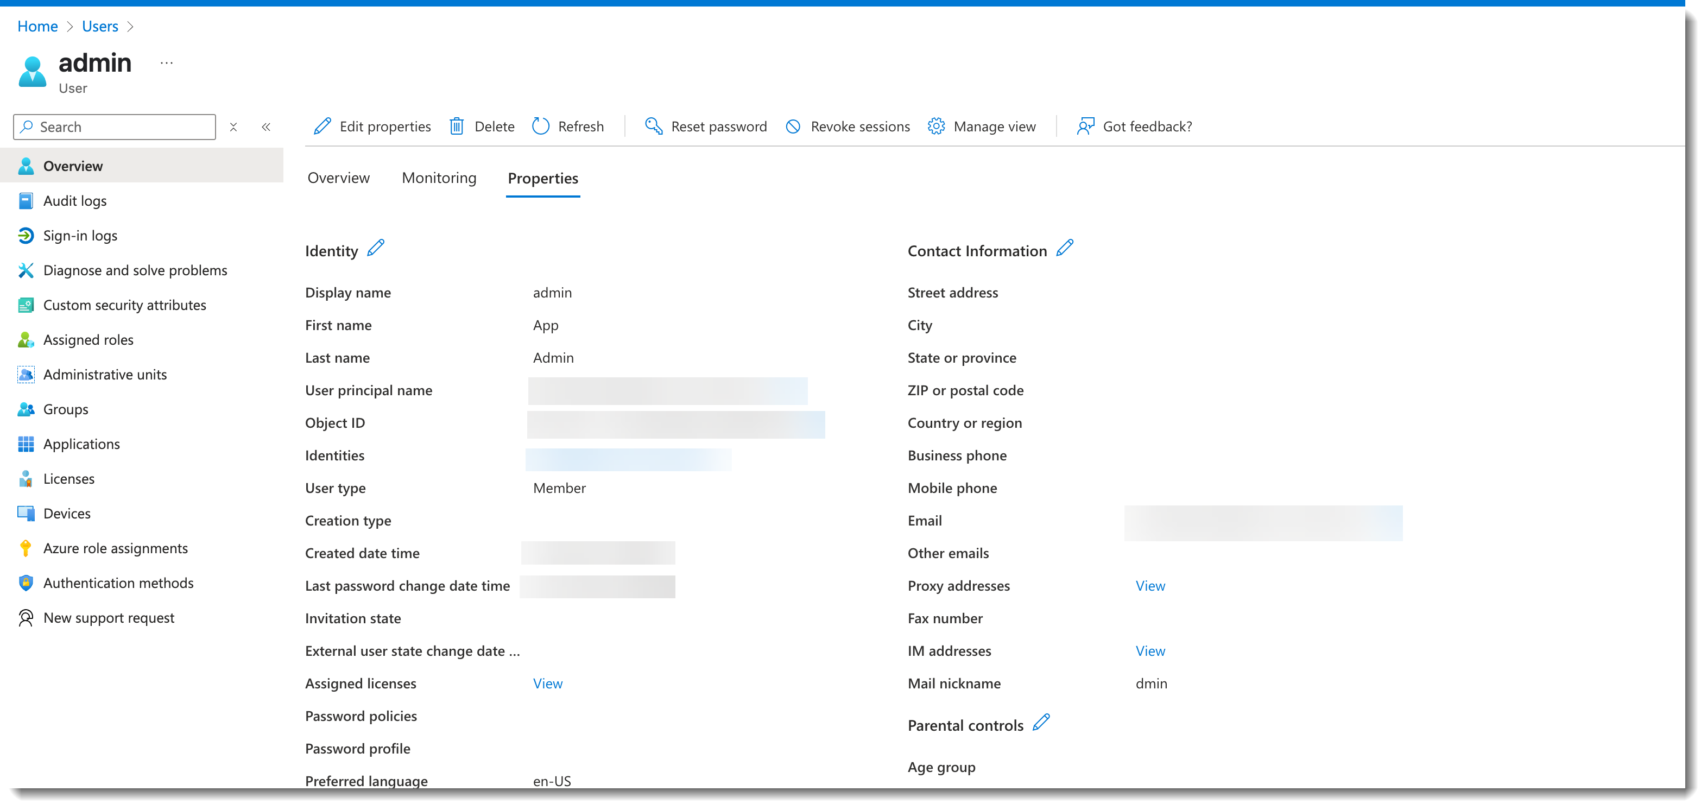Click the Reset password key icon
Image resolution: width=1707 pixels, height=810 pixels.
point(653,126)
